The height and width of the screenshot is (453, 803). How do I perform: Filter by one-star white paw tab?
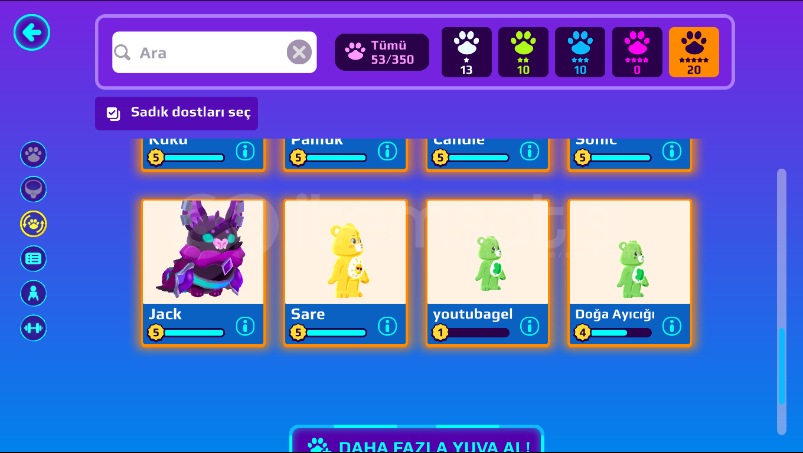(466, 52)
